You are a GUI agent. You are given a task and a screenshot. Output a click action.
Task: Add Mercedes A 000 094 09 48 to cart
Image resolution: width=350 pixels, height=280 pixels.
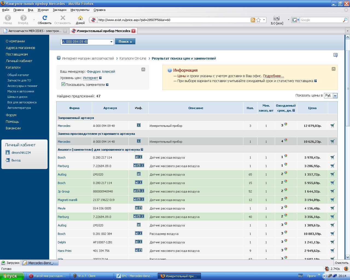point(332,126)
